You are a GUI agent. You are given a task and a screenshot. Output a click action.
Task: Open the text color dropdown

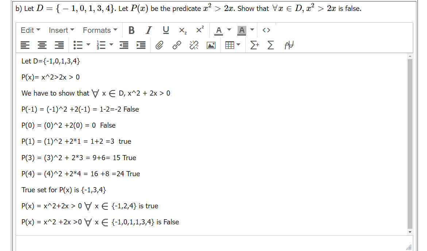(230, 30)
